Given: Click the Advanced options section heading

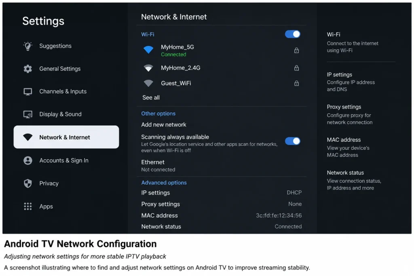Looking at the screenshot, I should [164, 183].
